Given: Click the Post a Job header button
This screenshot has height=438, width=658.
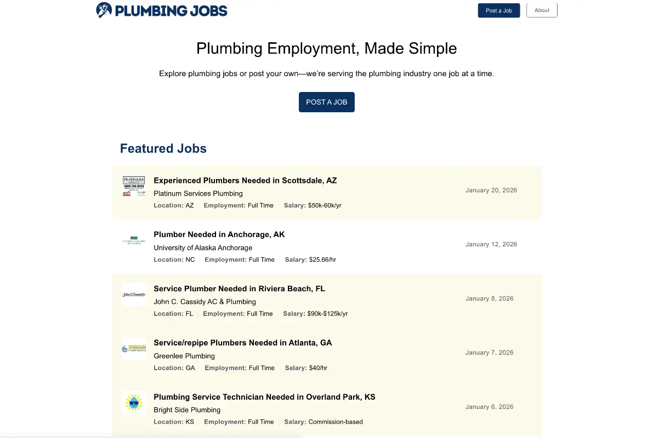Looking at the screenshot, I should (498, 10).
